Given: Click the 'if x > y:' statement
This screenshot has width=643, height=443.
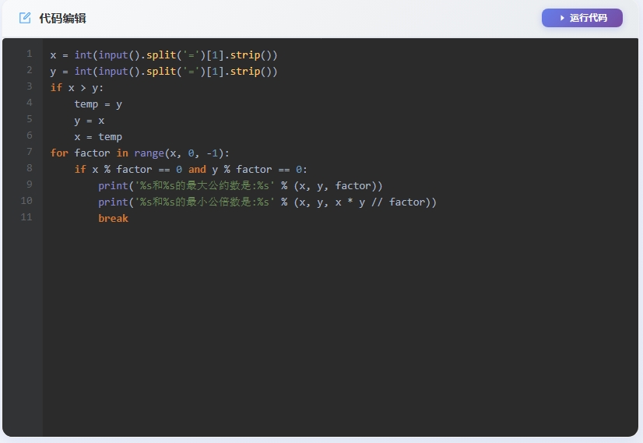Looking at the screenshot, I should click(77, 88).
